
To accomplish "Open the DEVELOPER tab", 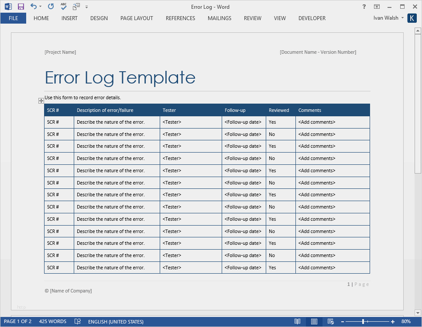I will click(312, 18).
